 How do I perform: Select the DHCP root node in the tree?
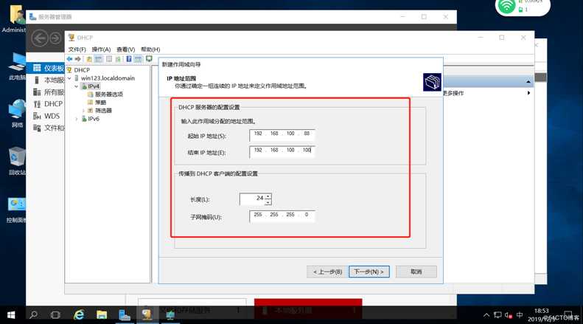pos(82,70)
